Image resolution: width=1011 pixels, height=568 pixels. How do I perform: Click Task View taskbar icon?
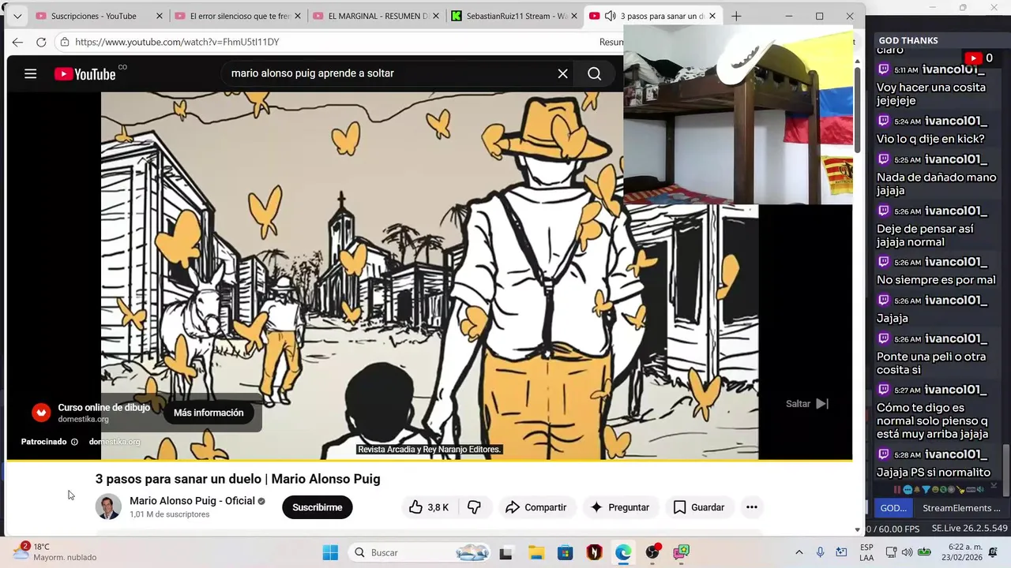click(x=505, y=552)
